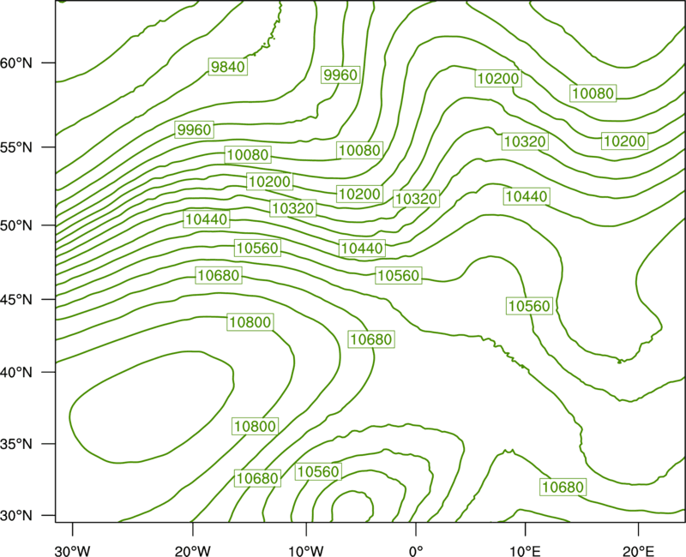Pick the westernmost 10680 contour label
Screen dimensions: 686x557
click(x=219, y=275)
